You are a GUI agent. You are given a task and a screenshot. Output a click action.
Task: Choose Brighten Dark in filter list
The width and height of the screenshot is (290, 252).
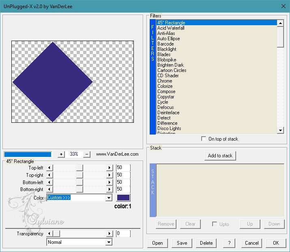coord(217,65)
